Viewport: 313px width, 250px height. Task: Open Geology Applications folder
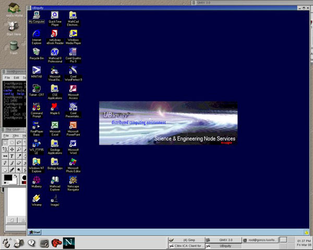55,147
